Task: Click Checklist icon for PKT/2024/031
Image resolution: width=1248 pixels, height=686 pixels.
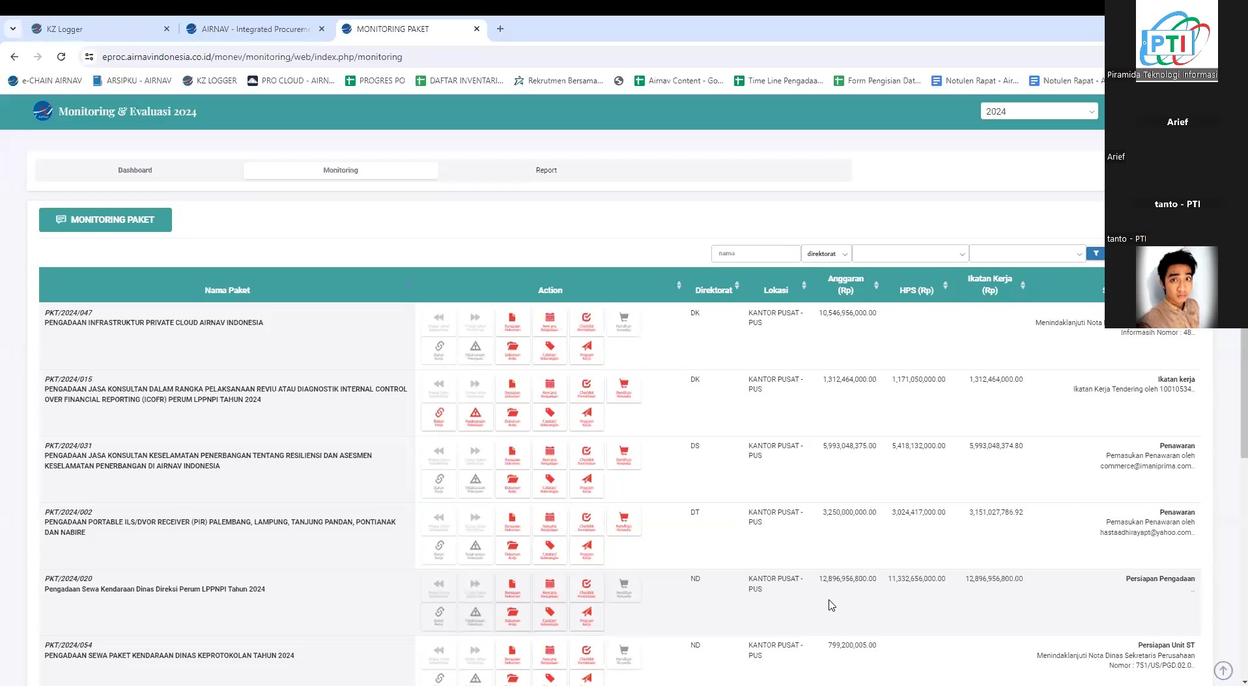Action: click(586, 454)
